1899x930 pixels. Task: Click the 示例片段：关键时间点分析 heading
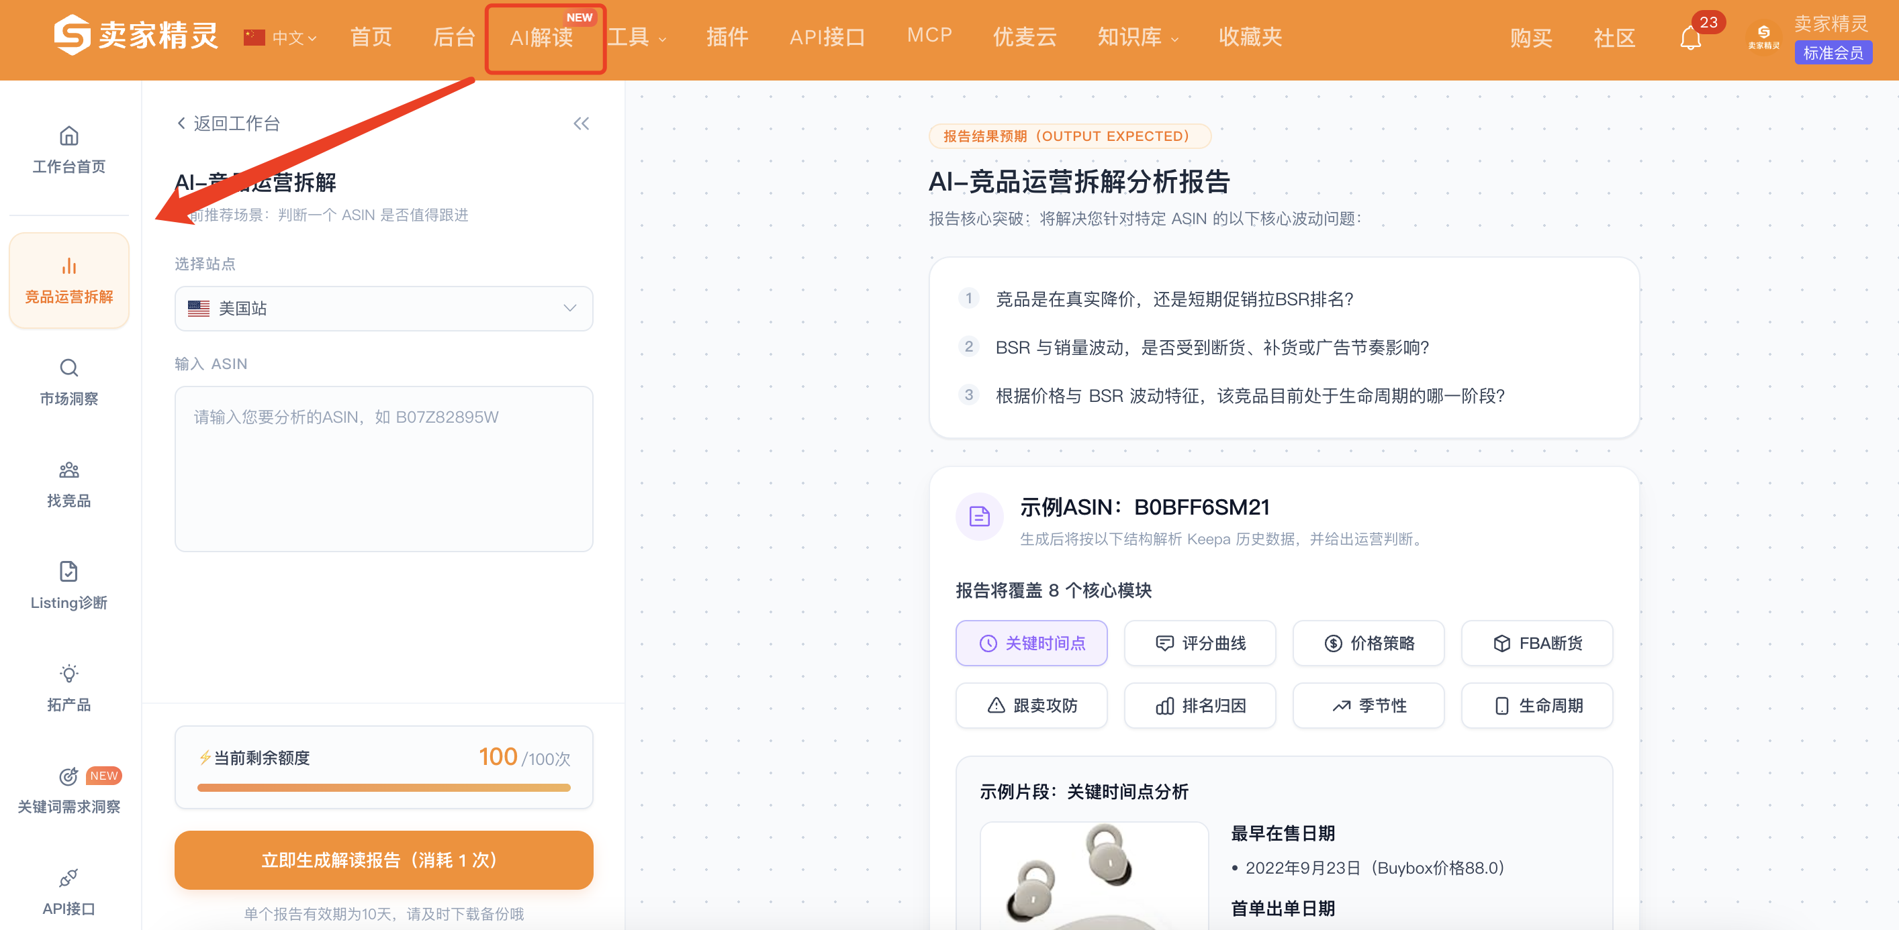coord(1084,792)
